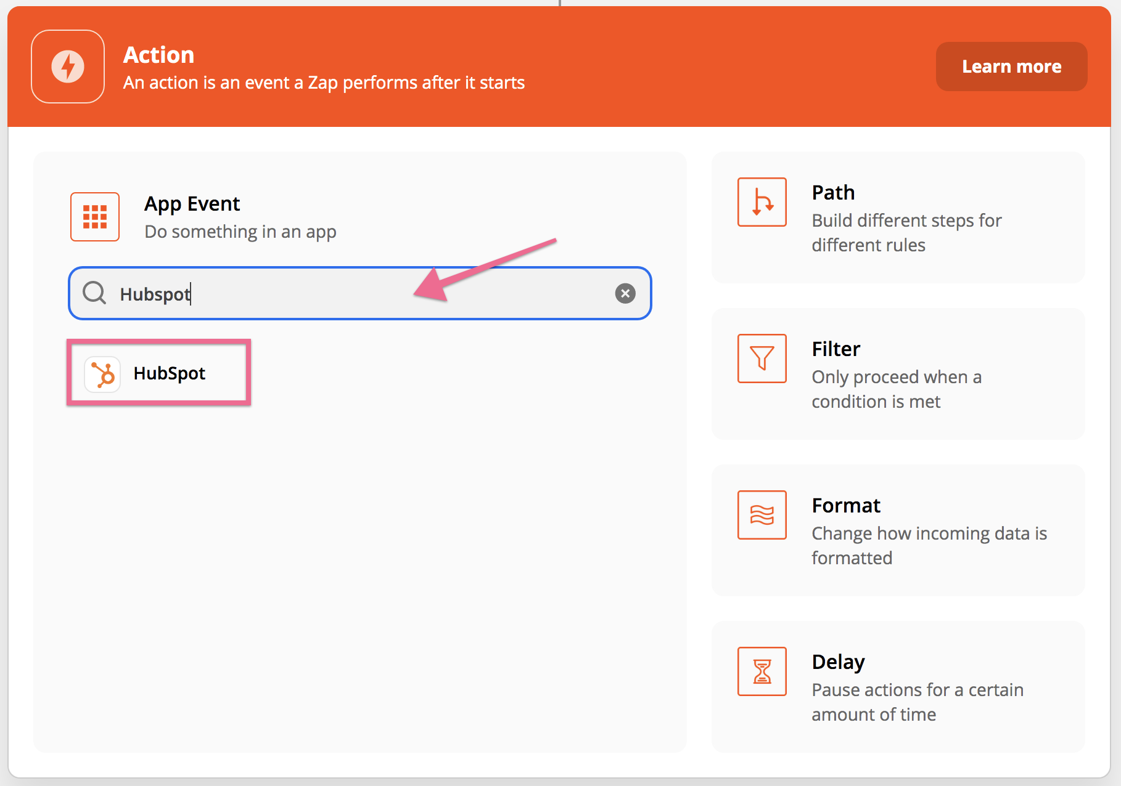
Task: Click the Path branching icon
Action: pos(762,202)
